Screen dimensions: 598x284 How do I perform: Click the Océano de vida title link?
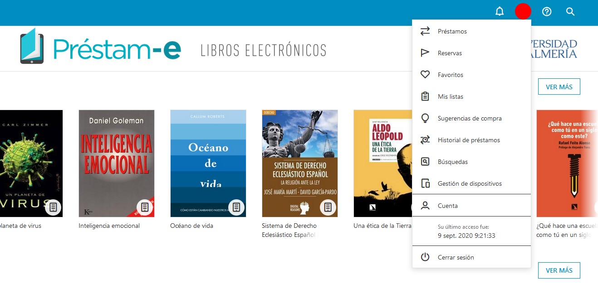[x=191, y=226]
